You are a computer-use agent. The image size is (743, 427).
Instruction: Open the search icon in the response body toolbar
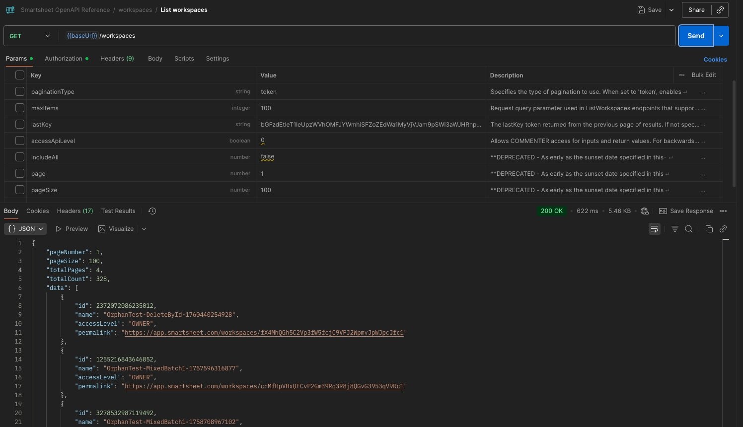[689, 229]
